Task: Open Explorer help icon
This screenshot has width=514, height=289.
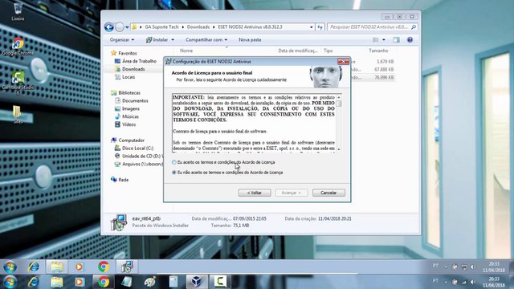Action: [x=410, y=39]
